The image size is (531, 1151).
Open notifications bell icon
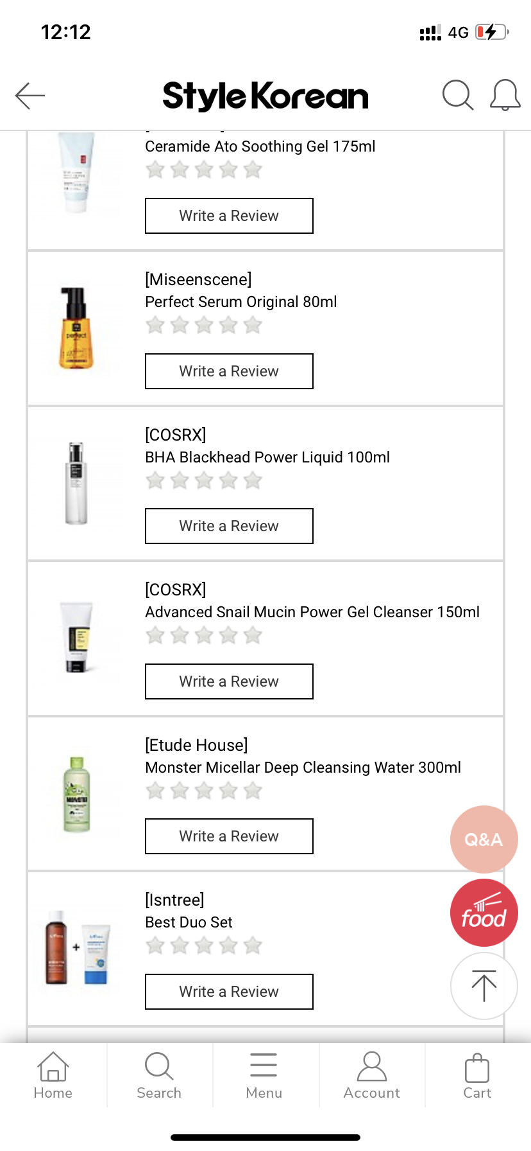click(505, 96)
